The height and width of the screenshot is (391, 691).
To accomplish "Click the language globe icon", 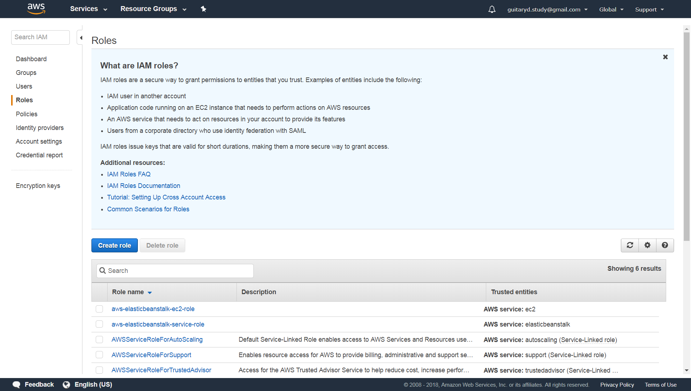I will click(66, 385).
